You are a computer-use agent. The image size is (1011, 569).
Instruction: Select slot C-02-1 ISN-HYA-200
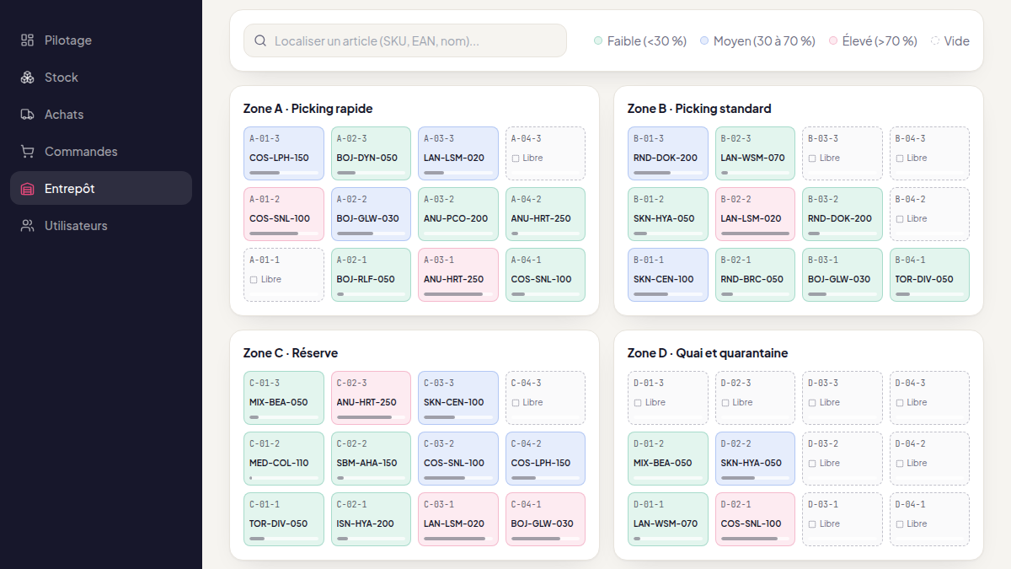click(x=371, y=519)
